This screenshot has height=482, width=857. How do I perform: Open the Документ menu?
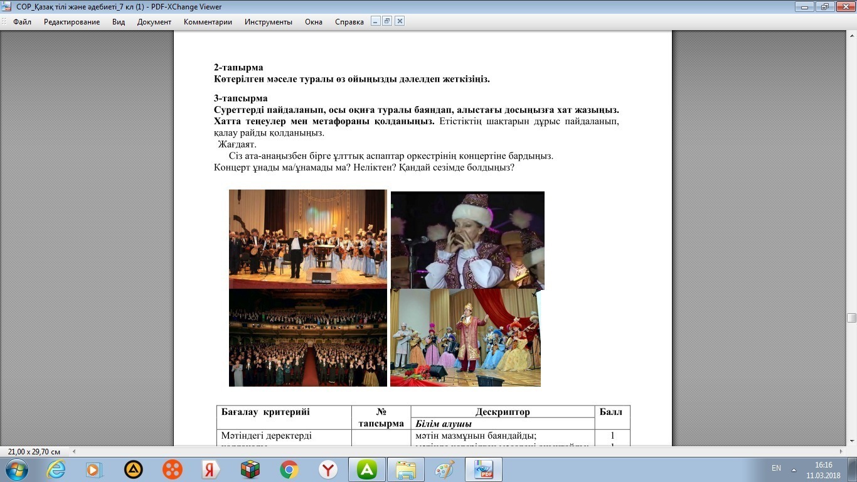point(154,21)
